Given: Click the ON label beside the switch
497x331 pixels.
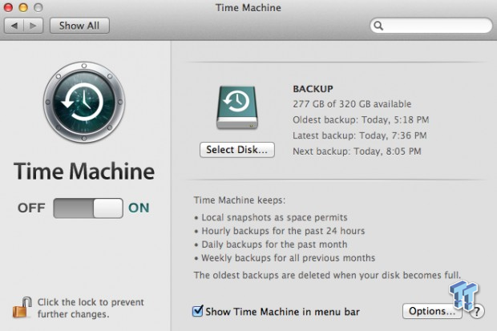Looking at the screenshot, I should click(x=139, y=208).
